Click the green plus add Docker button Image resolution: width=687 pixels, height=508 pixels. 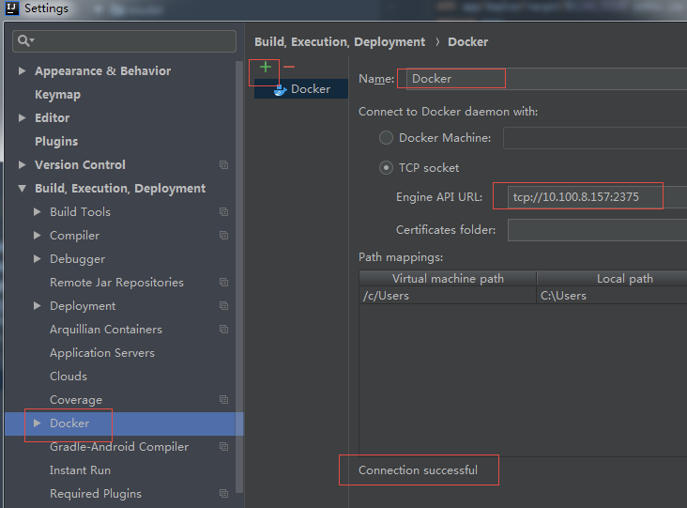(x=266, y=67)
